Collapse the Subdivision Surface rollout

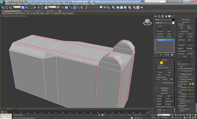pos(186,74)
